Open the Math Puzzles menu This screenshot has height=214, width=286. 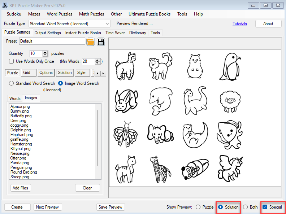[x=91, y=14]
